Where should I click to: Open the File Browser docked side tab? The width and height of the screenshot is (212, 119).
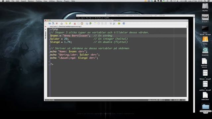(46, 35)
